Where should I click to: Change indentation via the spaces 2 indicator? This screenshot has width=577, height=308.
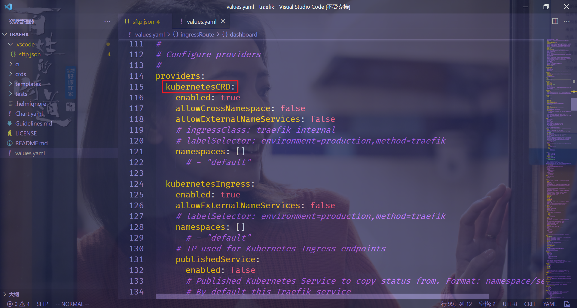(x=487, y=304)
